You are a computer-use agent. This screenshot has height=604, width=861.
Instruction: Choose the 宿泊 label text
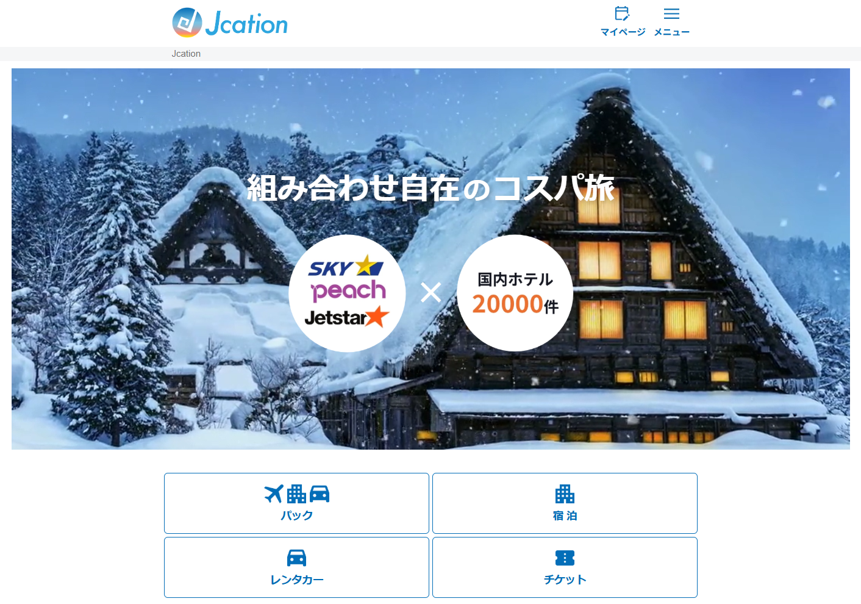(565, 516)
